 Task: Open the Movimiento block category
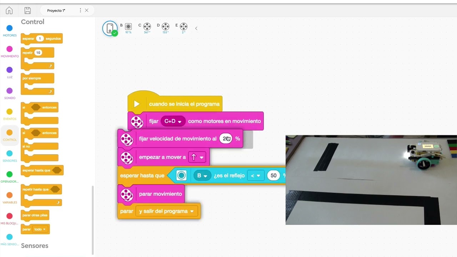click(x=10, y=51)
